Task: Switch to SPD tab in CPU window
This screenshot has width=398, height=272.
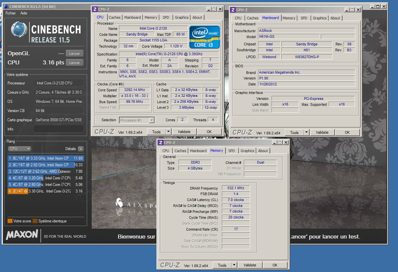Action: 166,17
